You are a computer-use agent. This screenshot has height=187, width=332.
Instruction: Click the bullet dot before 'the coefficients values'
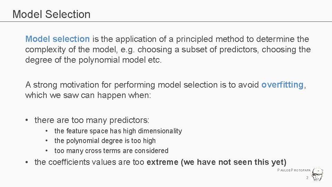(27, 162)
